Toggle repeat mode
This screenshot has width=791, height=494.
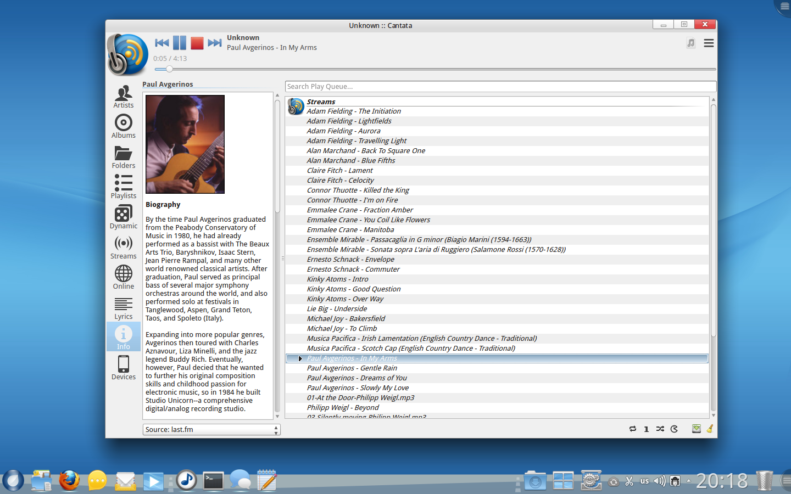pos(633,429)
